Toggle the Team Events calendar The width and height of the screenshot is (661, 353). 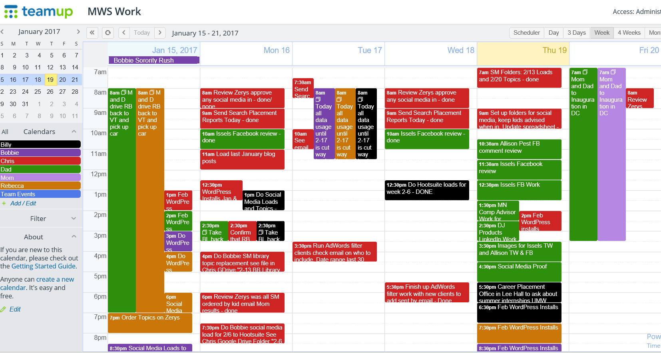click(x=40, y=194)
